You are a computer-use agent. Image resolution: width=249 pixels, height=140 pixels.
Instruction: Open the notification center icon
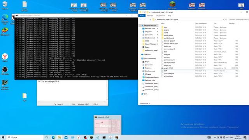(x=245, y=137)
